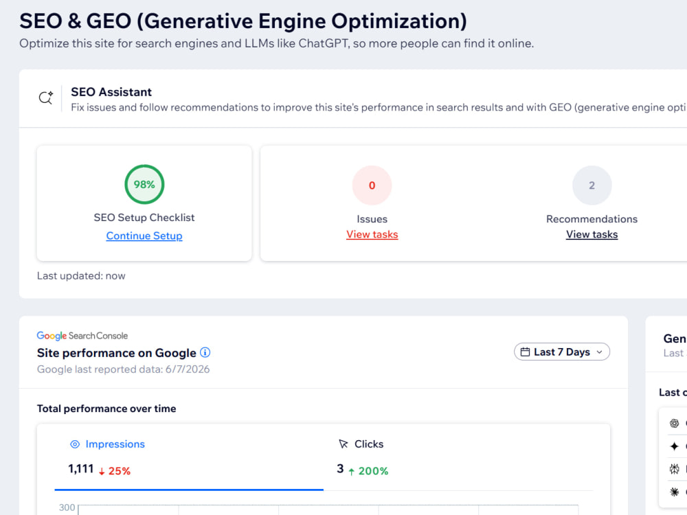
Task: Click the SEO Assistant magnifier sparkle icon
Action: (x=46, y=98)
